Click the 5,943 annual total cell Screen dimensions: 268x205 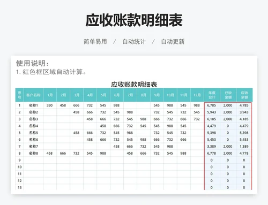pos(212,112)
